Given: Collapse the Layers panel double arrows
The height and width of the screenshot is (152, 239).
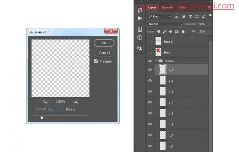Looking at the screenshot, I should click(210, 2).
